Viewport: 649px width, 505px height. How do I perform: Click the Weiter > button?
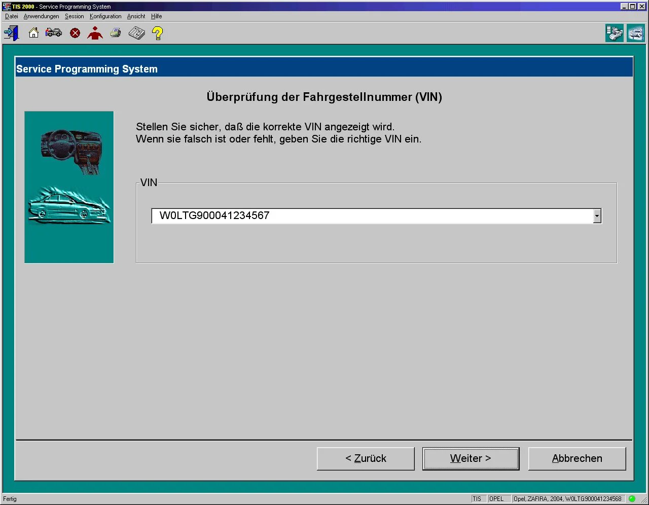click(471, 458)
